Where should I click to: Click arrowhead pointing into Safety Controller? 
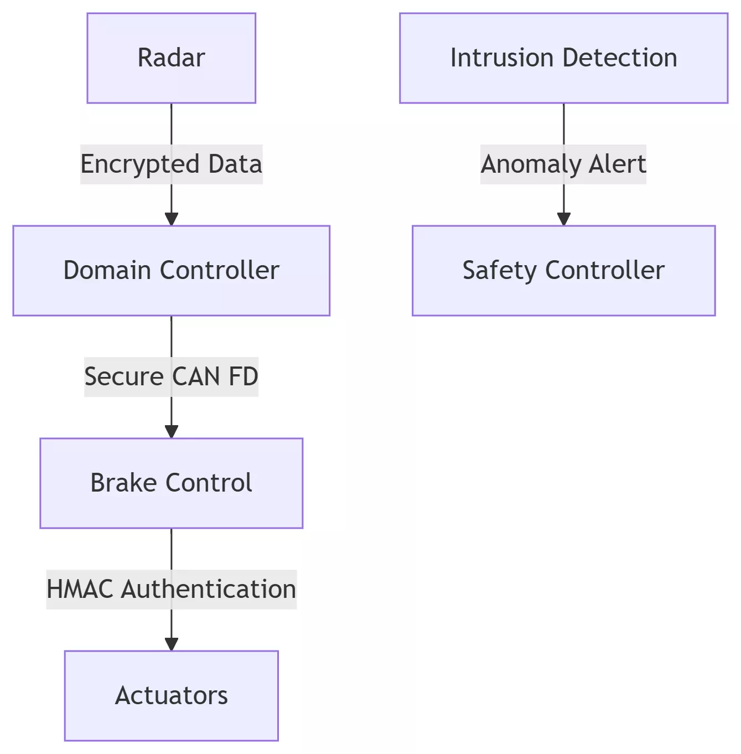[x=564, y=219]
